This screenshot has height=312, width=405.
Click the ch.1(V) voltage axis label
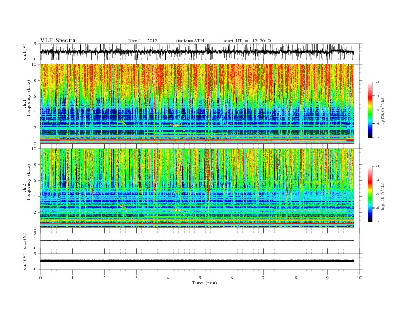(24, 51)
